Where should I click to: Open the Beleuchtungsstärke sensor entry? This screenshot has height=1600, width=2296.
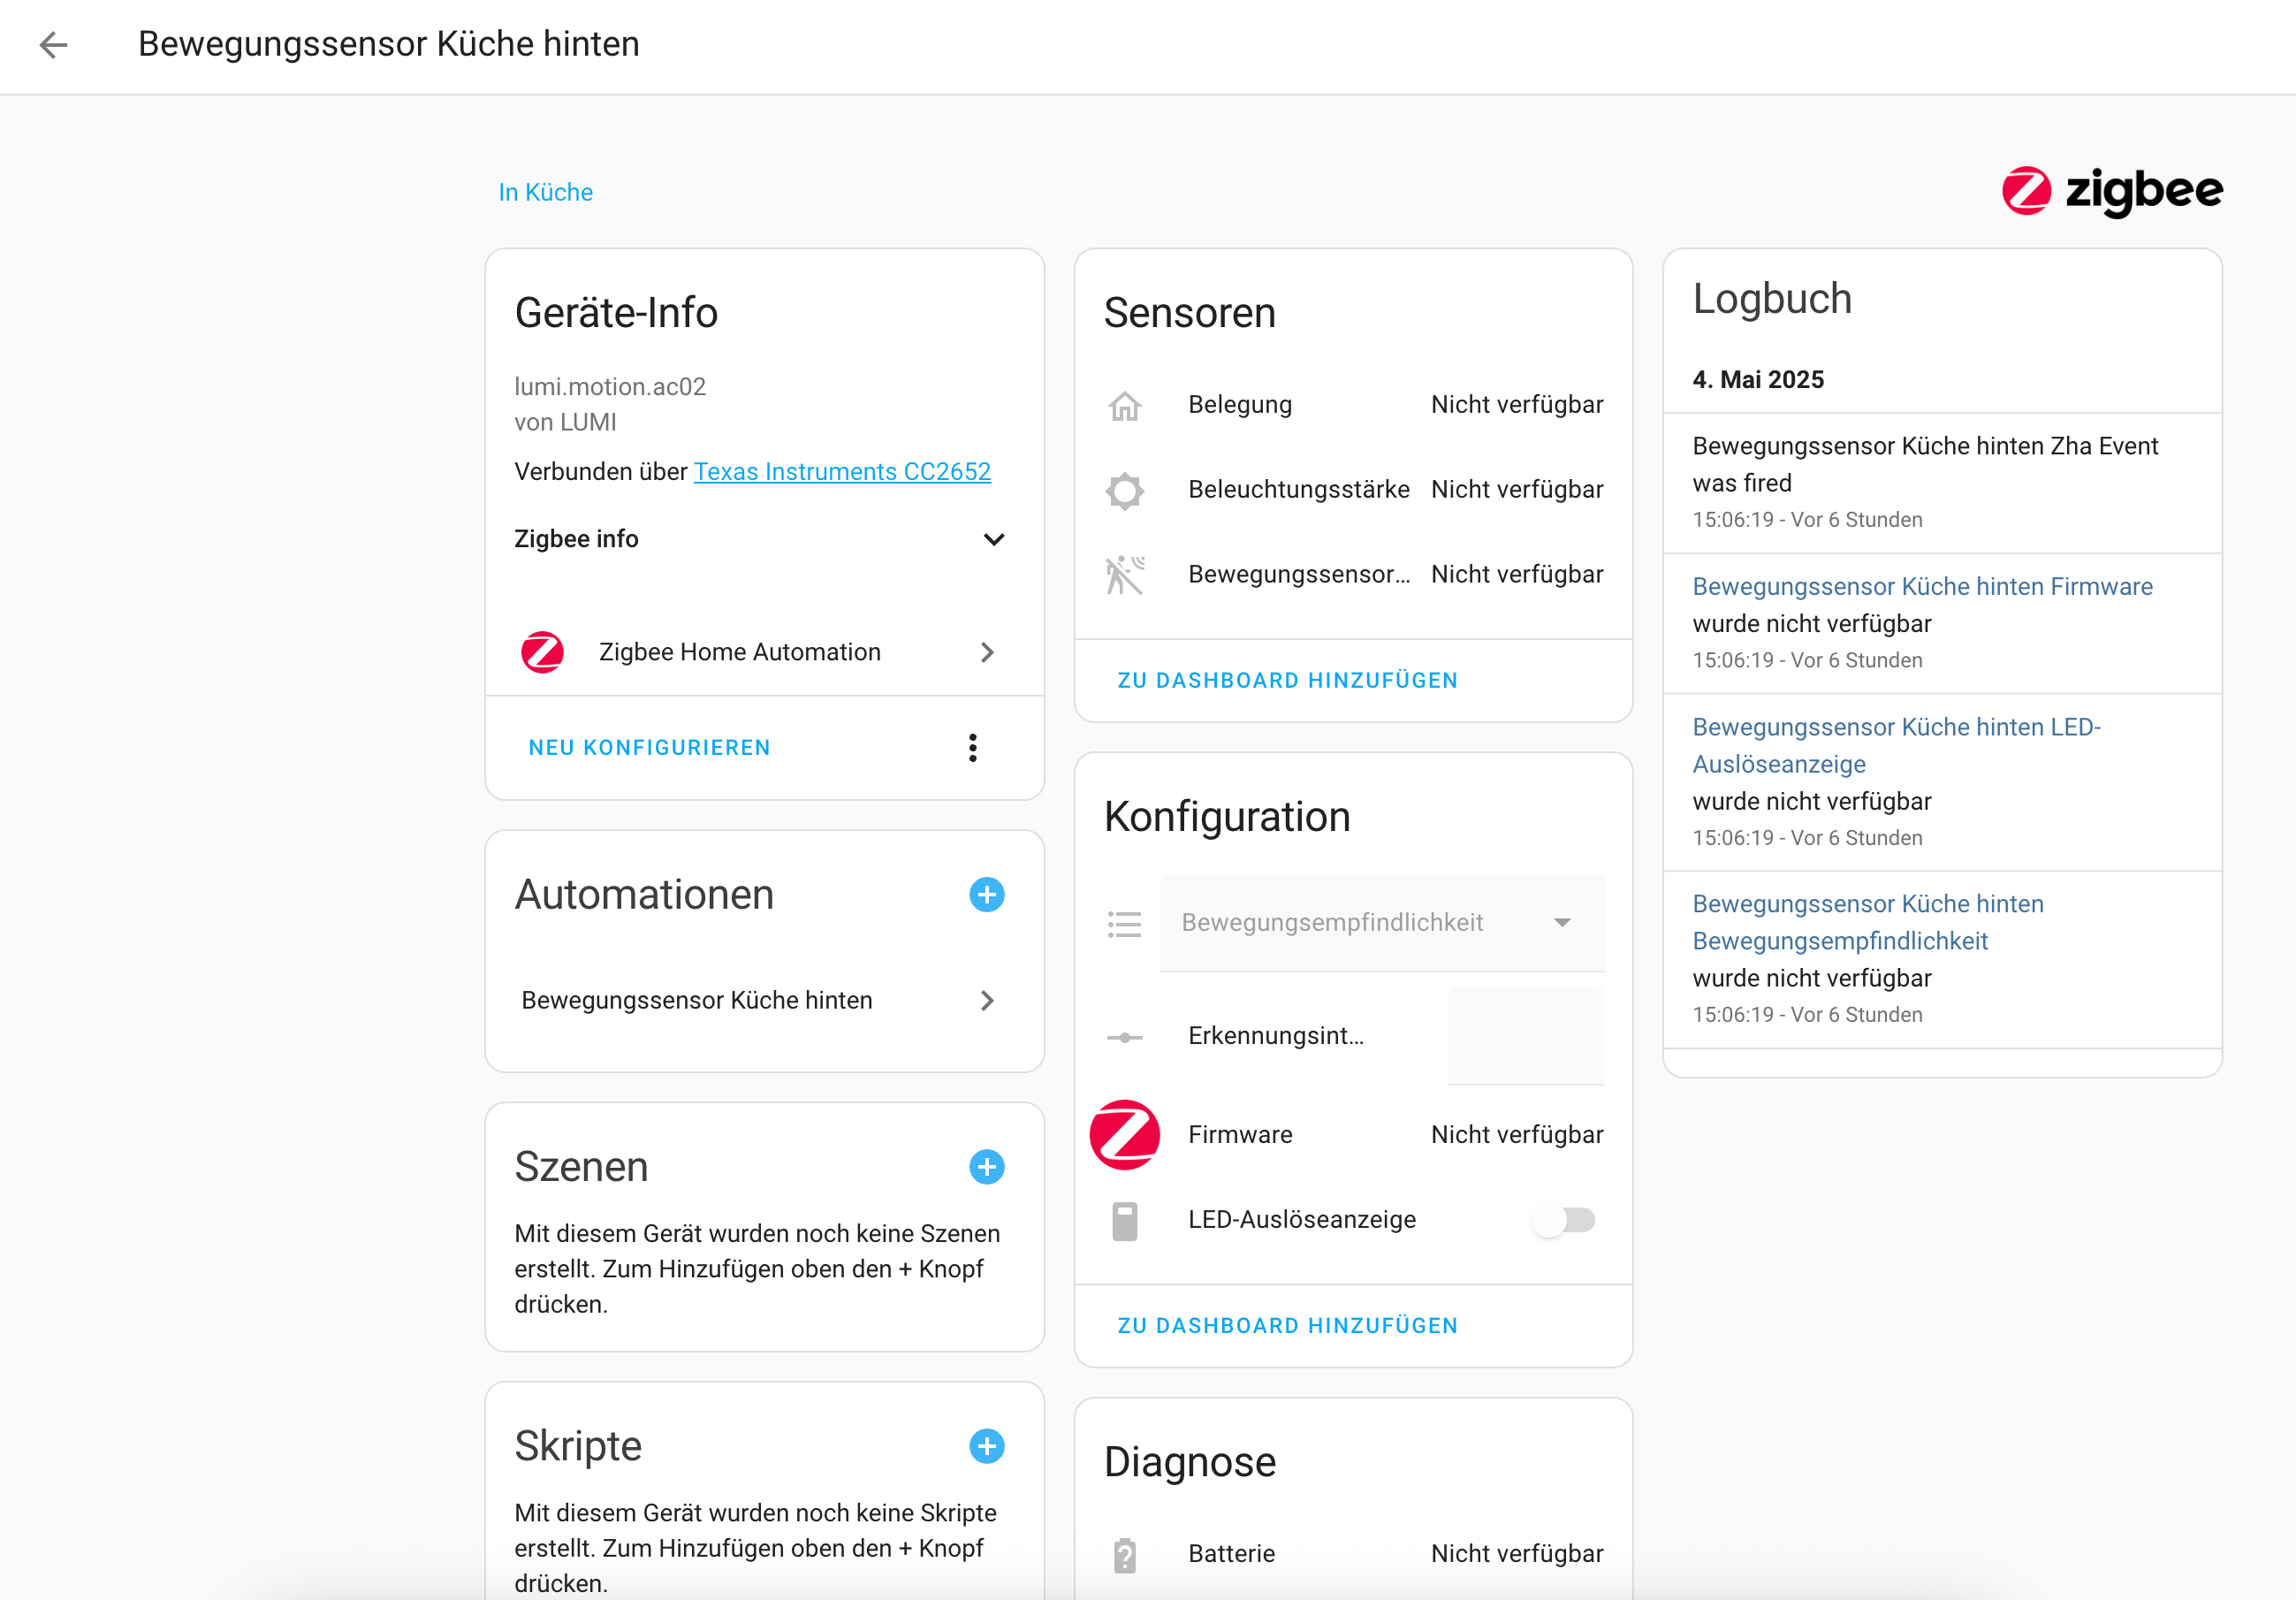(x=1298, y=489)
